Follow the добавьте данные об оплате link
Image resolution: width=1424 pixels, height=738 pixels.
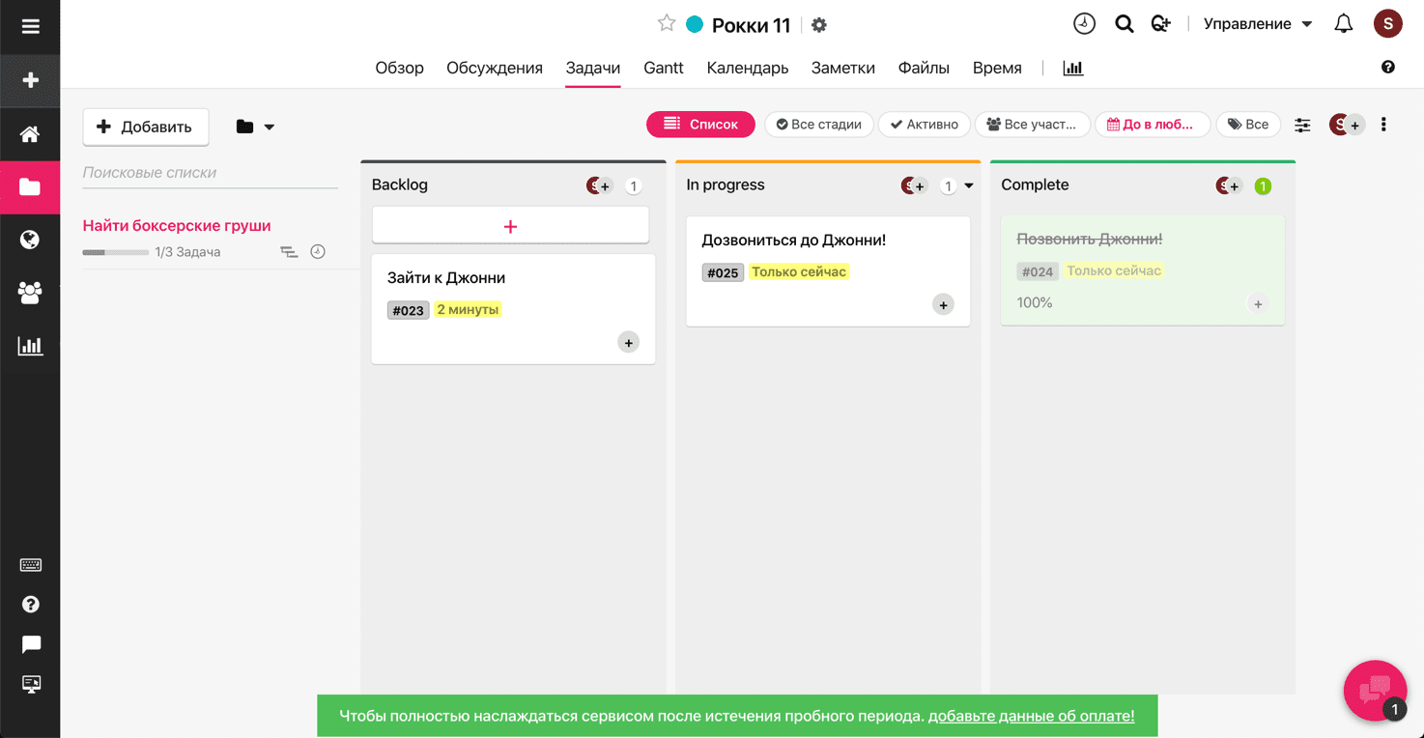1031,716
